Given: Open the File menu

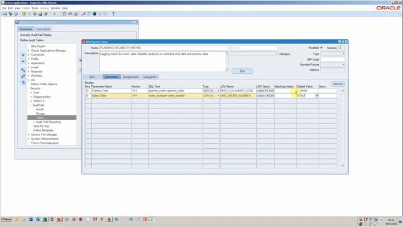Looking at the screenshot, I should (4, 8).
